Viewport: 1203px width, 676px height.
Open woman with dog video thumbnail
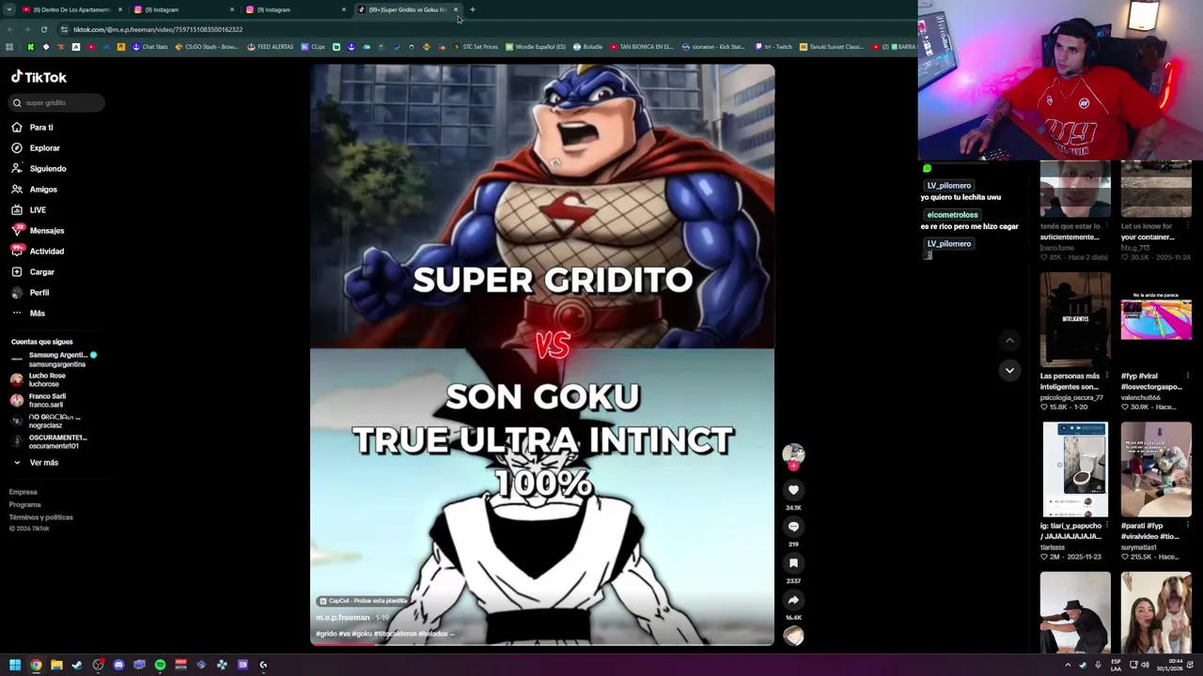(1156, 612)
